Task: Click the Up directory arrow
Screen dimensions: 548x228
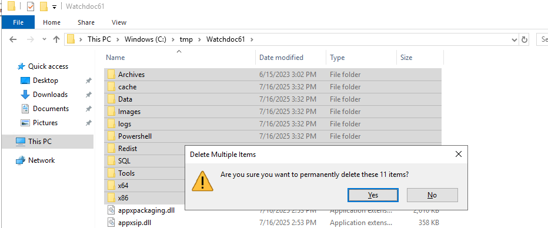Action: [x=56, y=39]
